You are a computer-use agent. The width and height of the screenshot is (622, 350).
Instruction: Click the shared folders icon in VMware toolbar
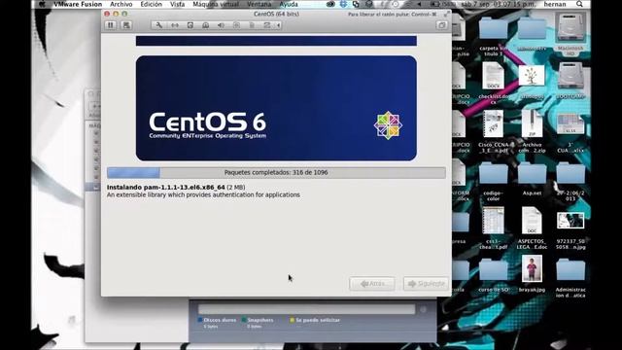tap(267, 25)
